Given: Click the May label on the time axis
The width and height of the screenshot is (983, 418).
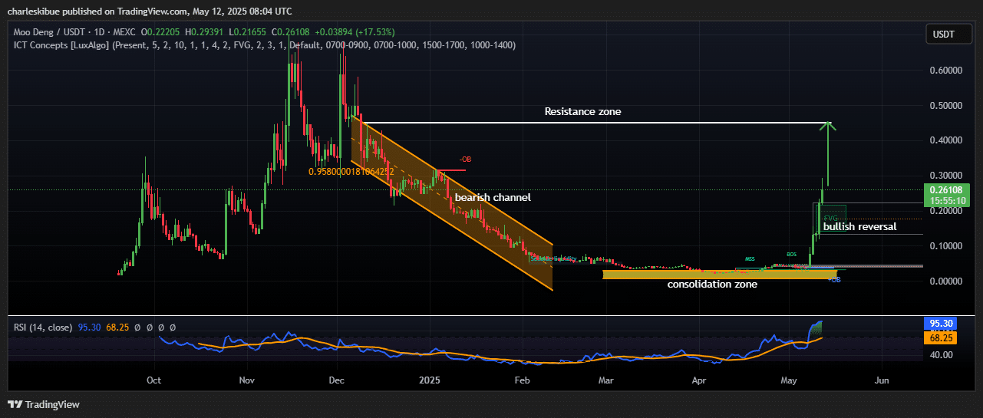Looking at the screenshot, I should tap(789, 380).
